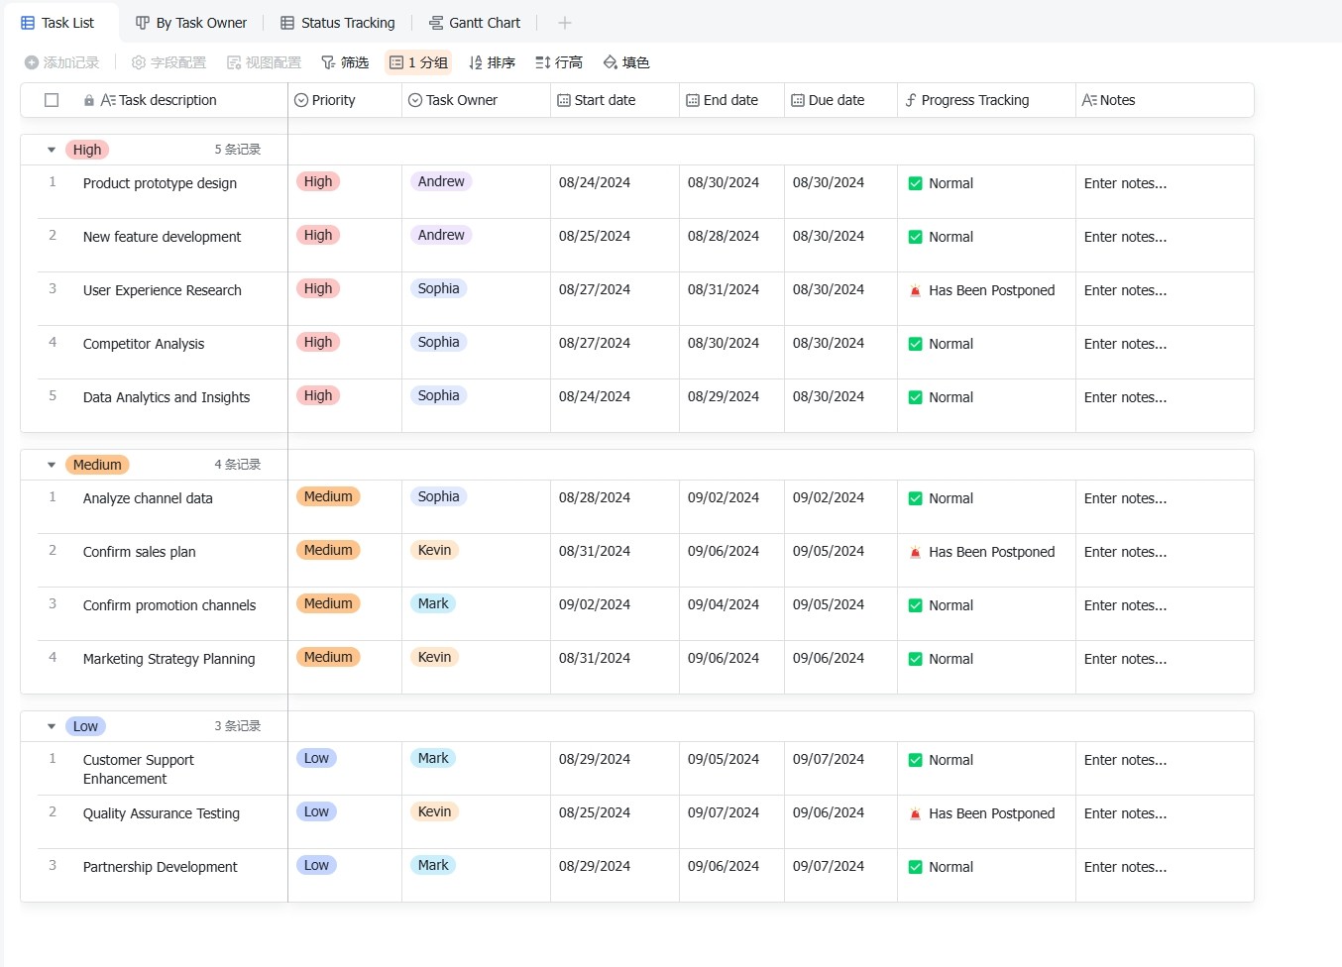This screenshot has width=1342, height=967.
Task: Click the By Task Owner kanban icon
Action: [143, 23]
